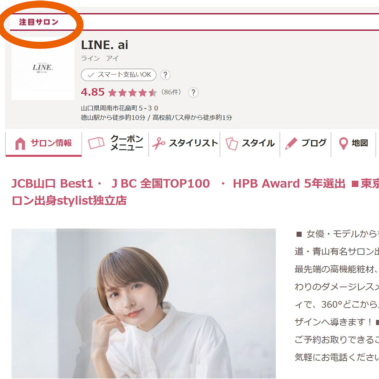Click the style cards icon beside スタイル
The width and height of the screenshot is (379, 379).
click(232, 144)
